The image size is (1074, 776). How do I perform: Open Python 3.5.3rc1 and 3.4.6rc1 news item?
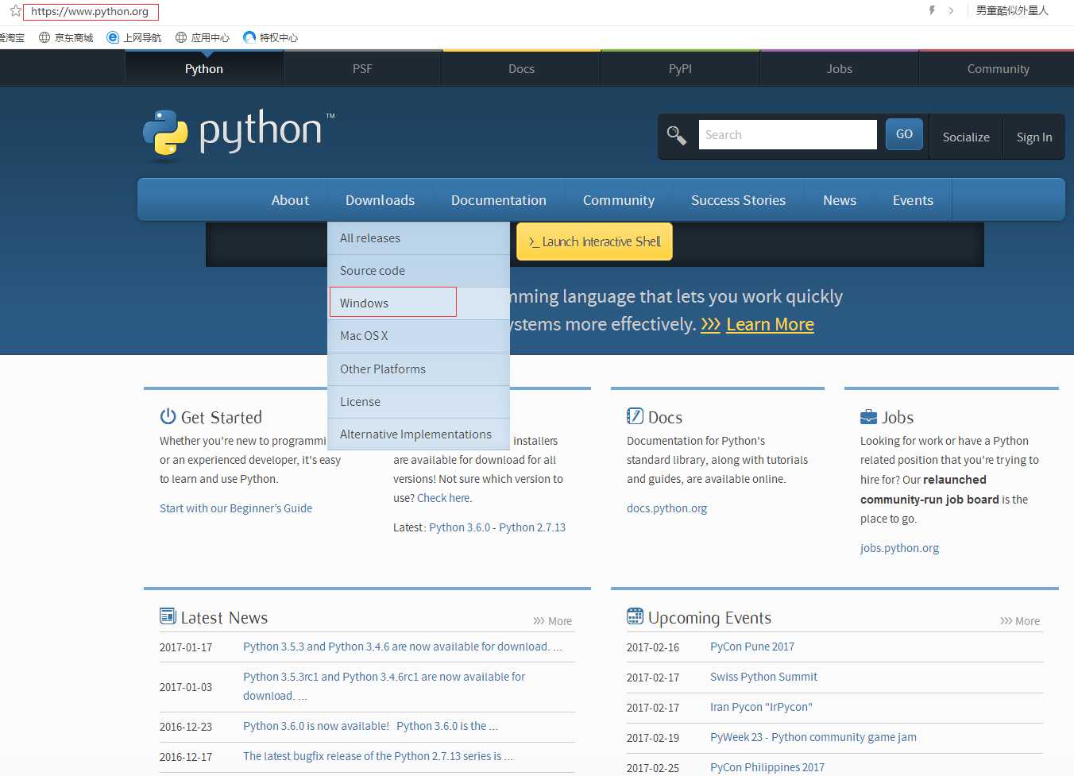tap(384, 686)
